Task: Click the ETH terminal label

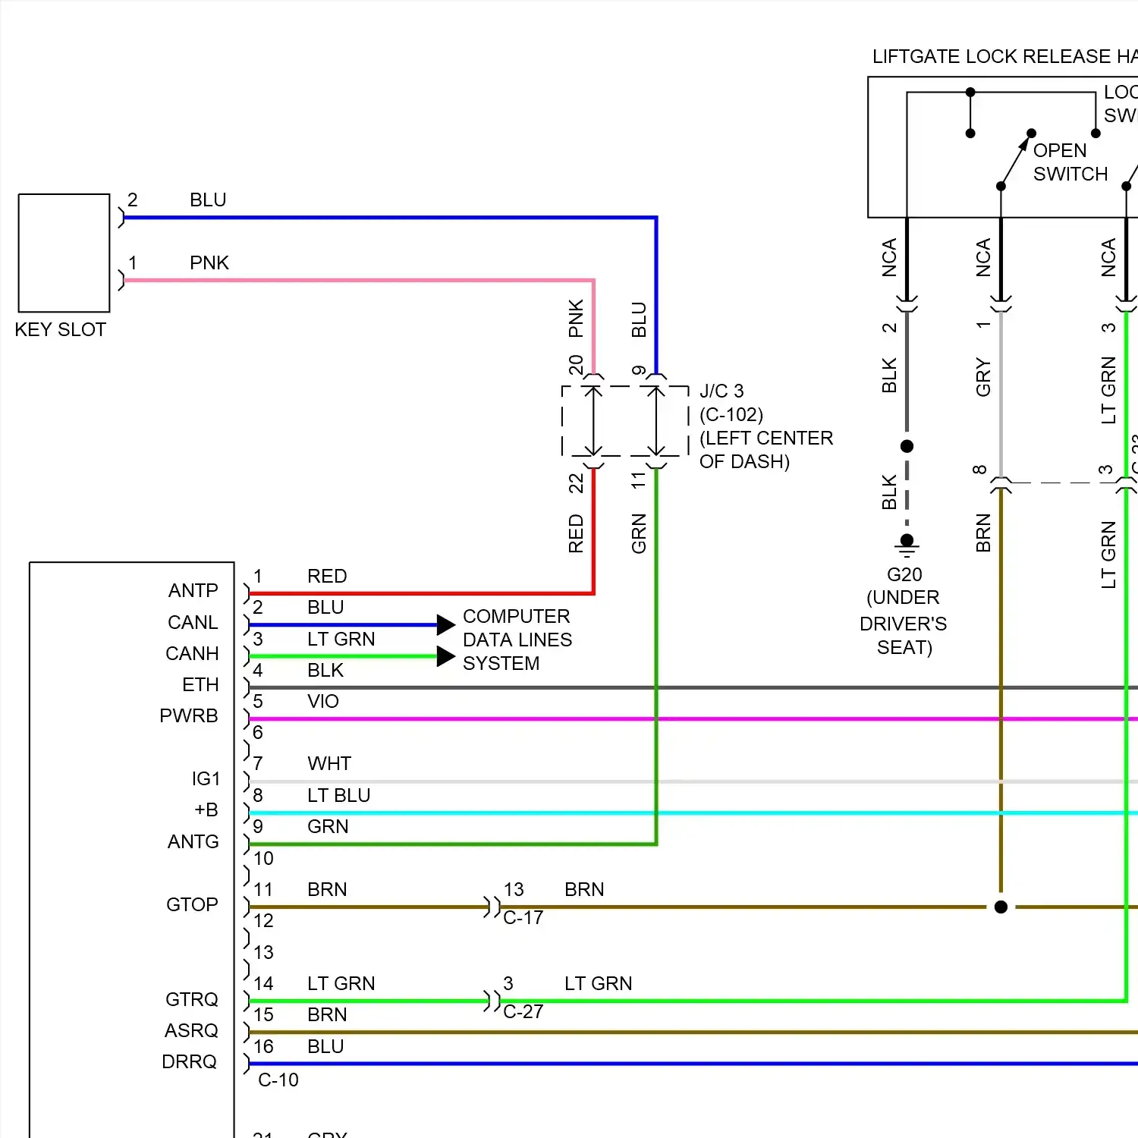Action: [200, 684]
